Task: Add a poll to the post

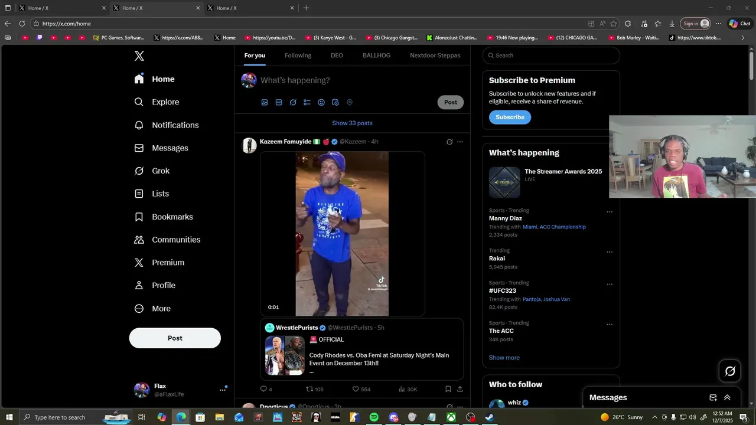Action: click(x=307, y=102)
